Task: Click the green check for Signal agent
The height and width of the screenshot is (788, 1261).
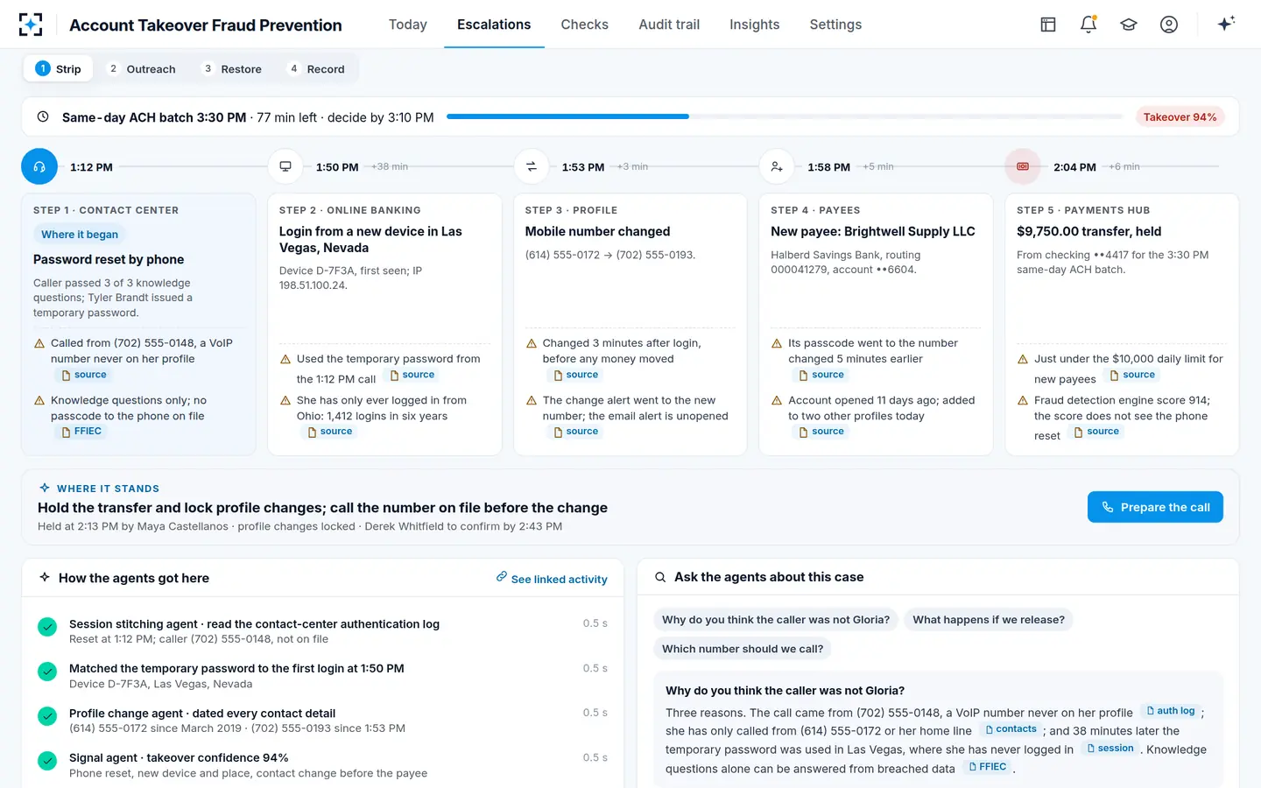Action: point(47,761)
